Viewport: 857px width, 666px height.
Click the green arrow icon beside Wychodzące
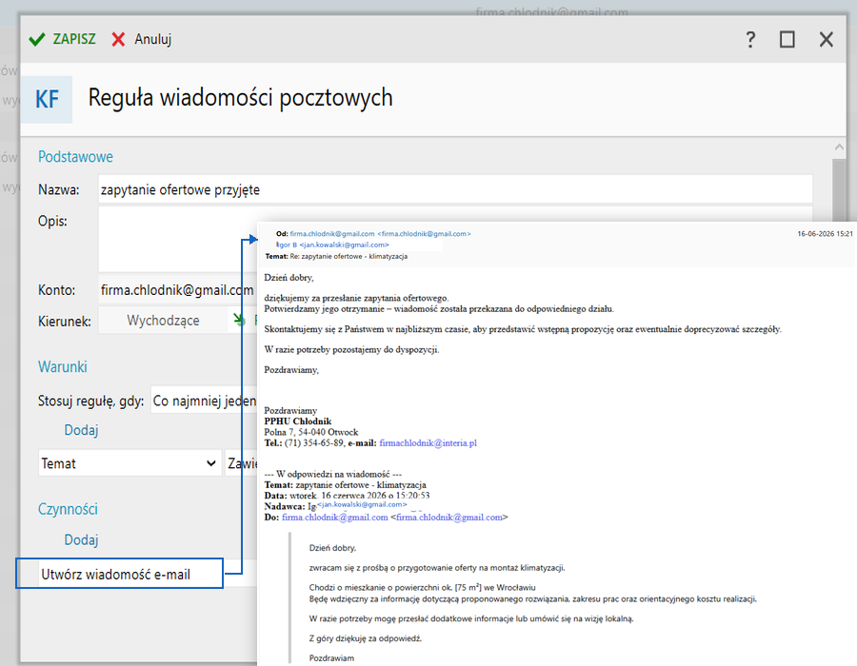(239, 320)
